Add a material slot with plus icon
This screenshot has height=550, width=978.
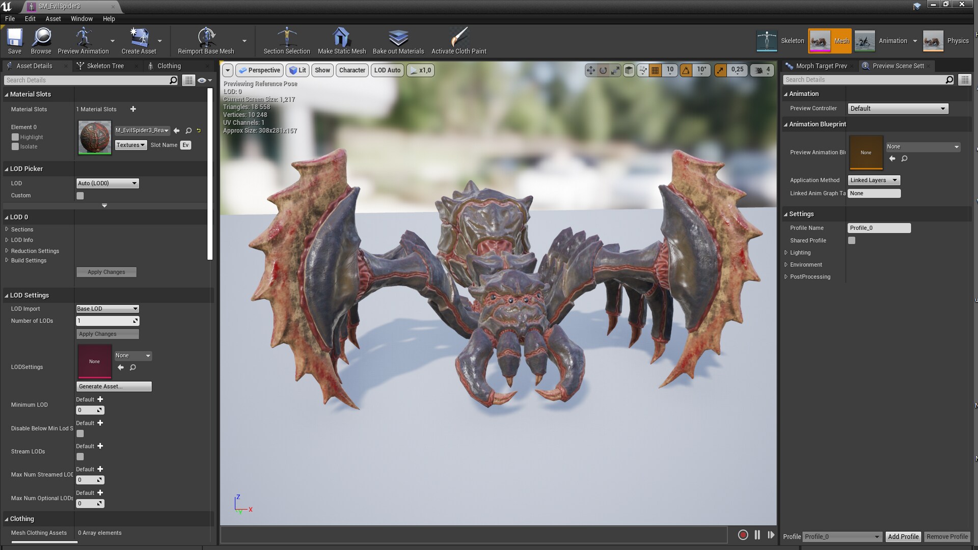coord(133,109)
